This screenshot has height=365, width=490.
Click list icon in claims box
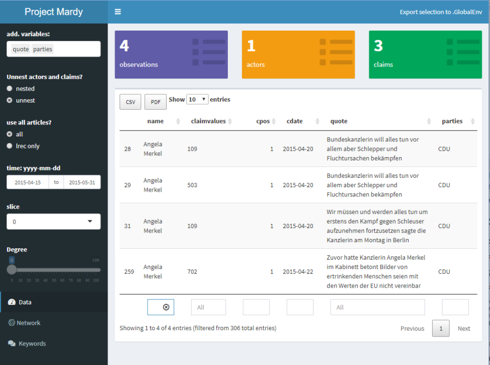coord(463,52)
